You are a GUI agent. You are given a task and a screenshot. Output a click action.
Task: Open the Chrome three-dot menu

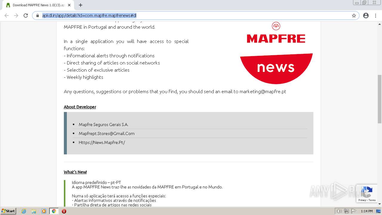pyautogui.click(x=375, y=16)
